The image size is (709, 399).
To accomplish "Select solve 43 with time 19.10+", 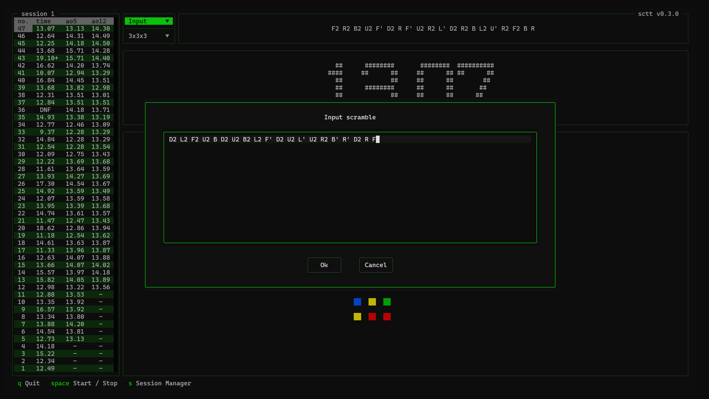I will (x=64, y=58).
